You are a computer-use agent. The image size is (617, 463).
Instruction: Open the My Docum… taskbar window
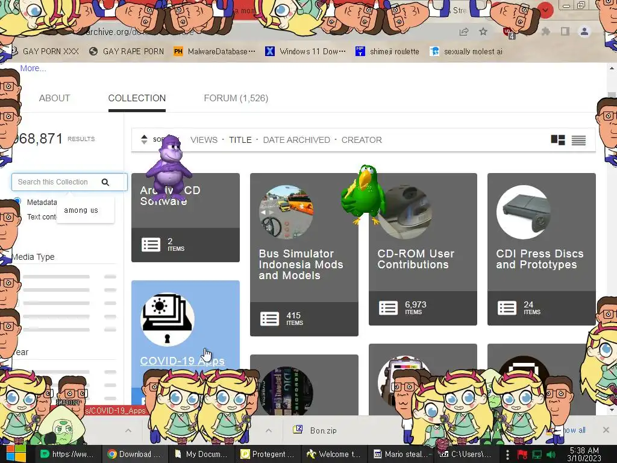[x=202, y=454]
